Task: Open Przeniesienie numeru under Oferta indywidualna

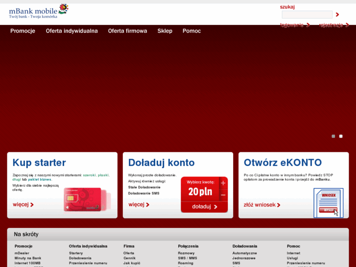Action: point(88,263)
